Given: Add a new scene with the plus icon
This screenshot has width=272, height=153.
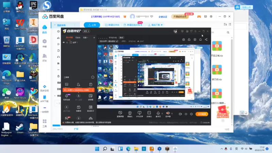Looking at the screenshot, I should (94, 37).
